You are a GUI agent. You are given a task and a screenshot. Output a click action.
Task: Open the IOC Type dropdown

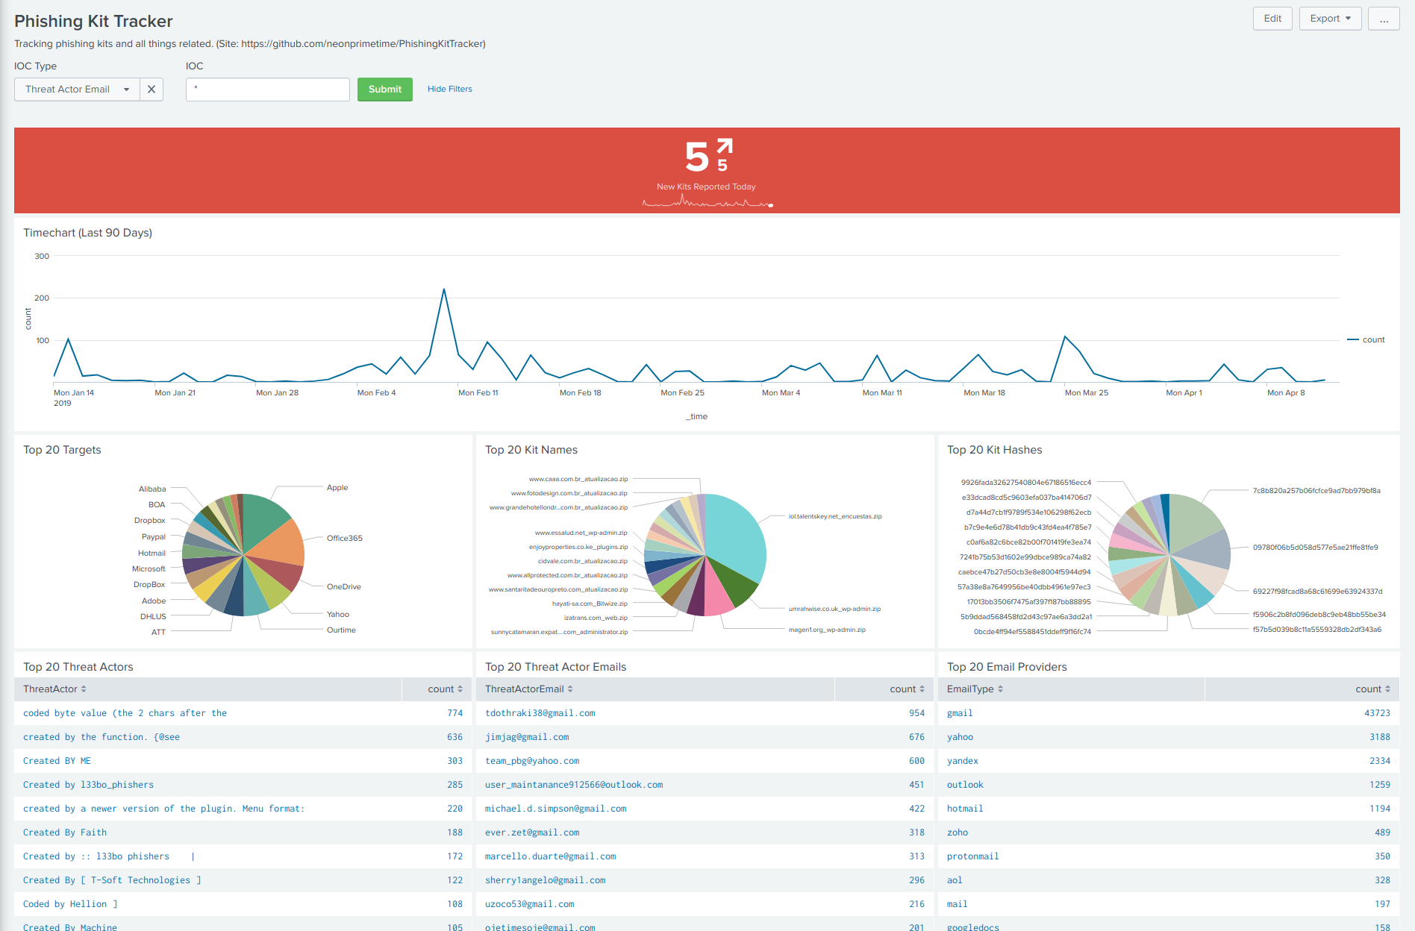(77, 90)
